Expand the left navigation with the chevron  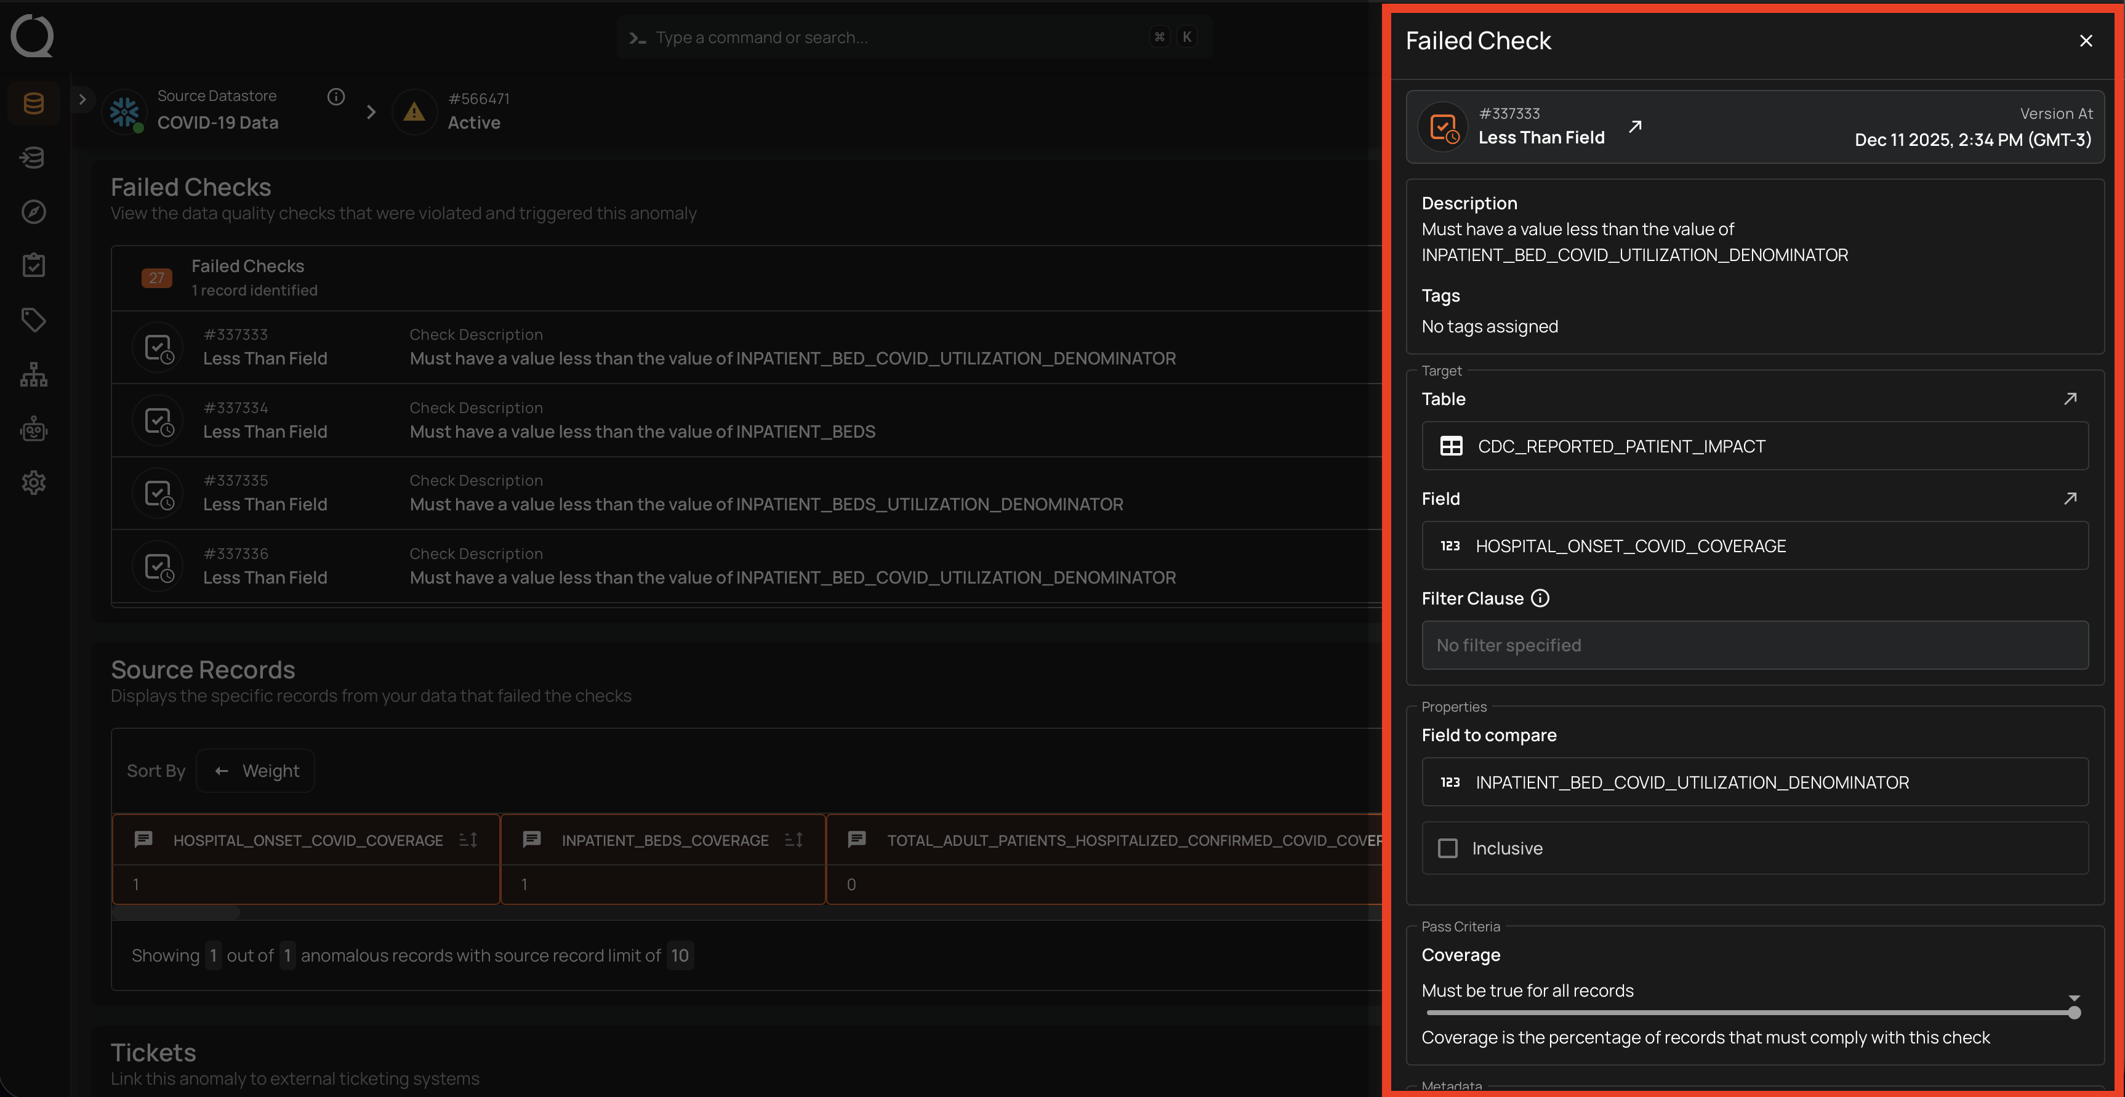click(x=82, y=100)
